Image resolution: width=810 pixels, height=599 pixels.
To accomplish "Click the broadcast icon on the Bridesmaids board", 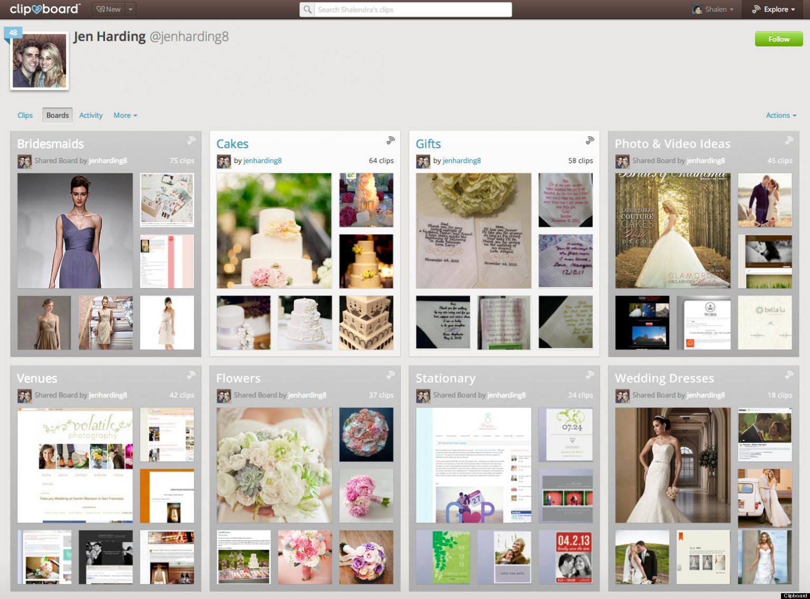I will coord(191,140).
